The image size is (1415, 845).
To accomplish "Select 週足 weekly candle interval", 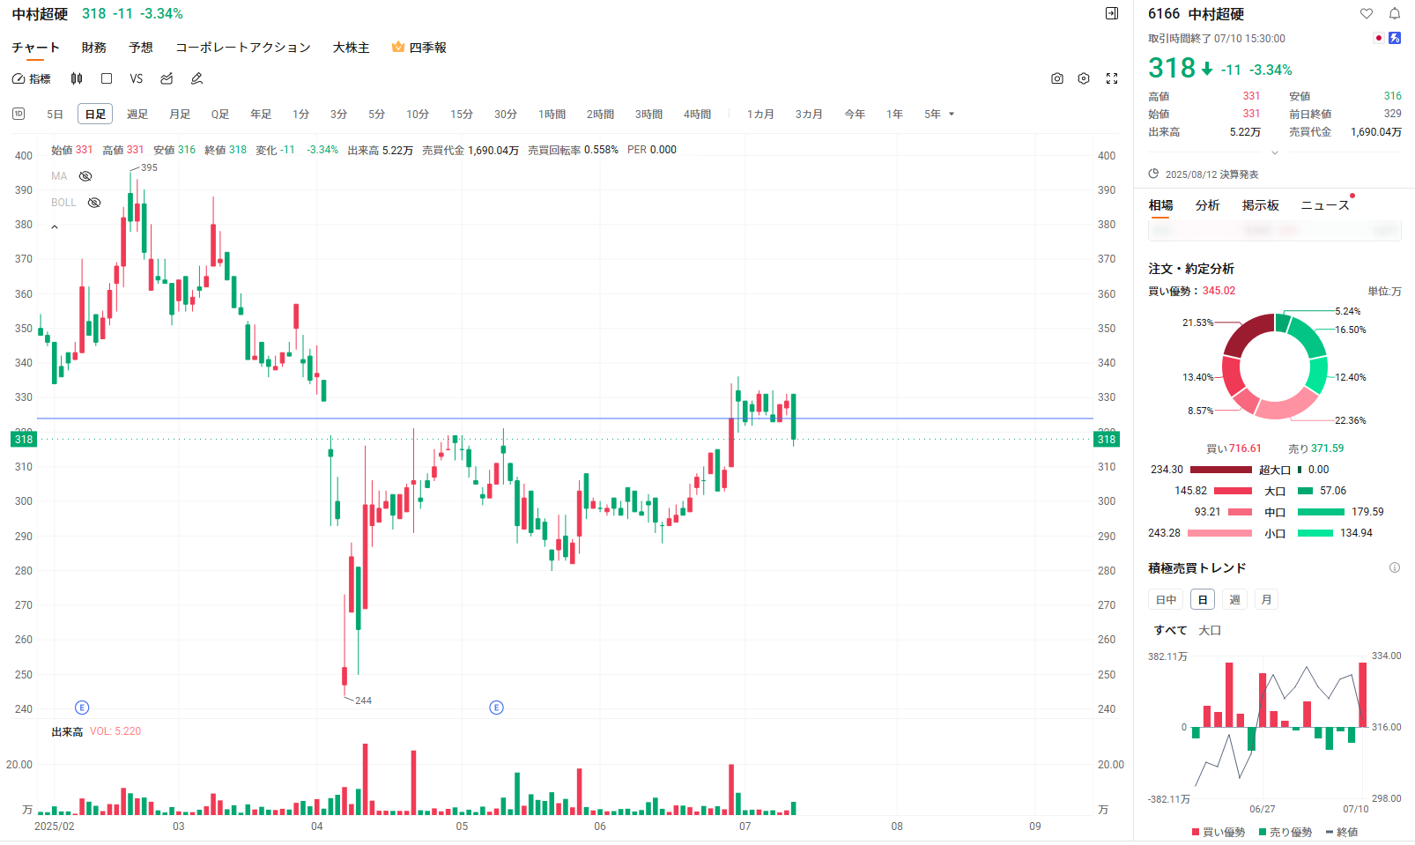I will 137,115.
